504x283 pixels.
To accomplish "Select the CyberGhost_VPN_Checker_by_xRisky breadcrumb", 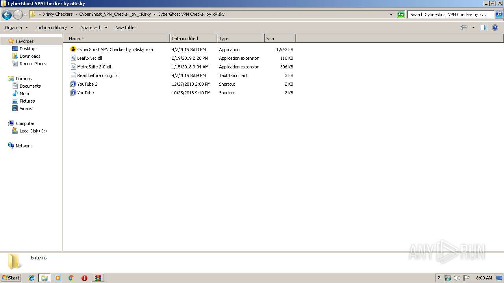I will pos(115,14).
